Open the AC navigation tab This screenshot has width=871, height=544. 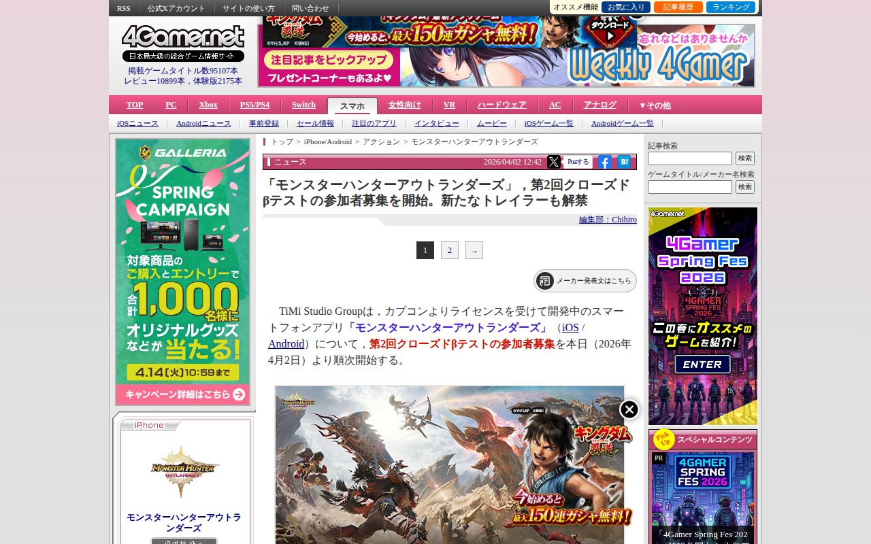[x=555, y=105]
